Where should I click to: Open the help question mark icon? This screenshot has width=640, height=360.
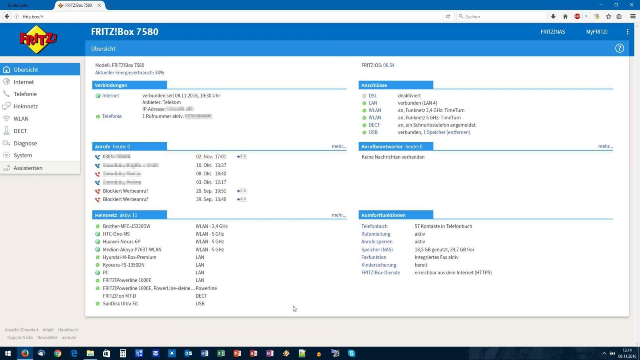(619, 48)
